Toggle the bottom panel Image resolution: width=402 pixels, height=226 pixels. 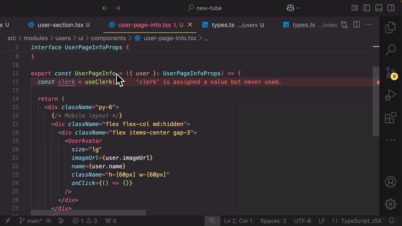click(x=379, y=8)
